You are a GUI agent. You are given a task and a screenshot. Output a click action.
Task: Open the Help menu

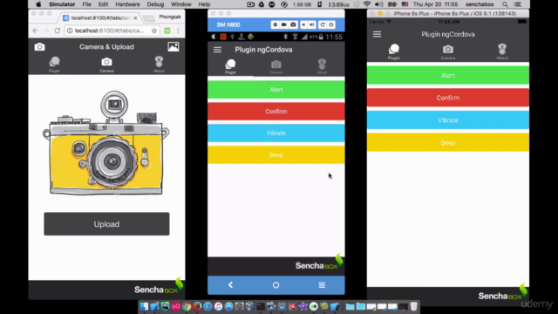click(204, 4)
